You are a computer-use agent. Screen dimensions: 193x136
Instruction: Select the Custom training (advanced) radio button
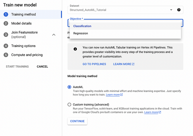coord(69,104)
